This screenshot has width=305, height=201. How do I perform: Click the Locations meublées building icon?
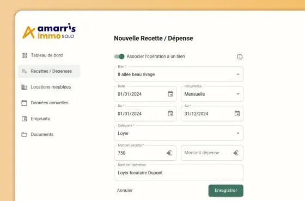point(24,87)
